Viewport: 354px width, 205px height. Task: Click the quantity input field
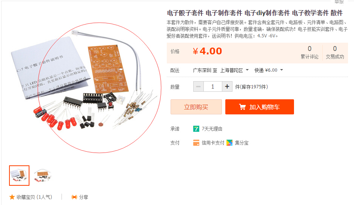point(213,86)
